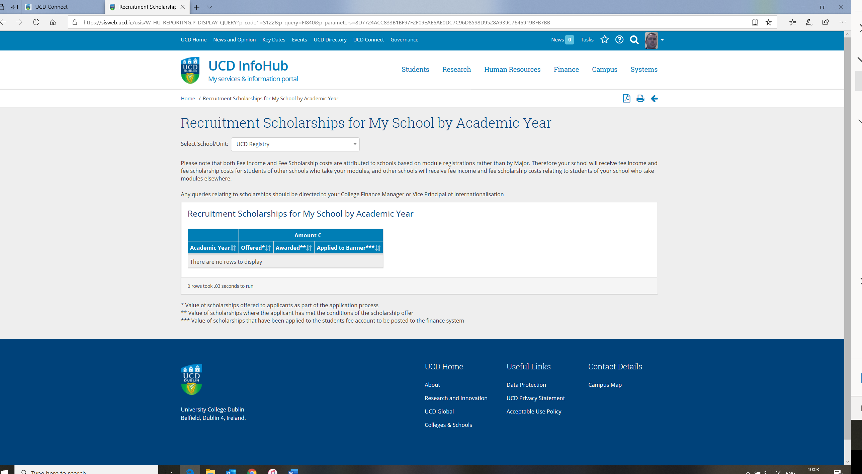Viewport: 862px width, 474px height.
Task: Click the Home breadcrumb
Action: click(188, 98)
